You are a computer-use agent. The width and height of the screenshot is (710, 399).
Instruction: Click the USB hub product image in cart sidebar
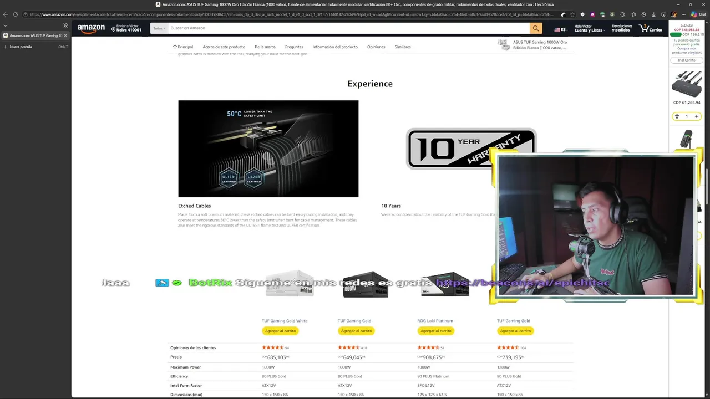pyautogui.click(x=687, y=83)
